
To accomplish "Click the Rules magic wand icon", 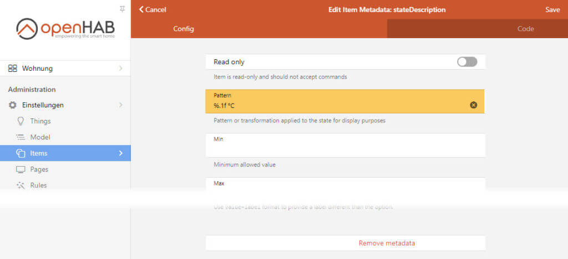I will point(21,185).
